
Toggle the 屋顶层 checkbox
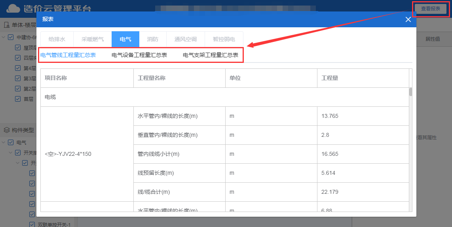(x=17, y=47)
